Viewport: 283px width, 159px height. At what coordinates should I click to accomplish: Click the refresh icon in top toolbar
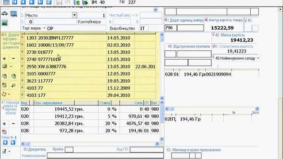(49, 2)
